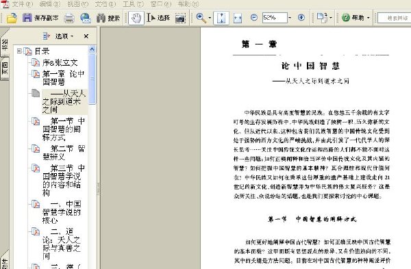Click the email globe icon
The image size is (411, 269).
pyautogui.click(x=86, y=18)
